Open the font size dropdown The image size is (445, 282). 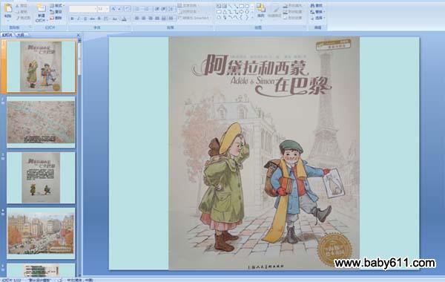108,9
